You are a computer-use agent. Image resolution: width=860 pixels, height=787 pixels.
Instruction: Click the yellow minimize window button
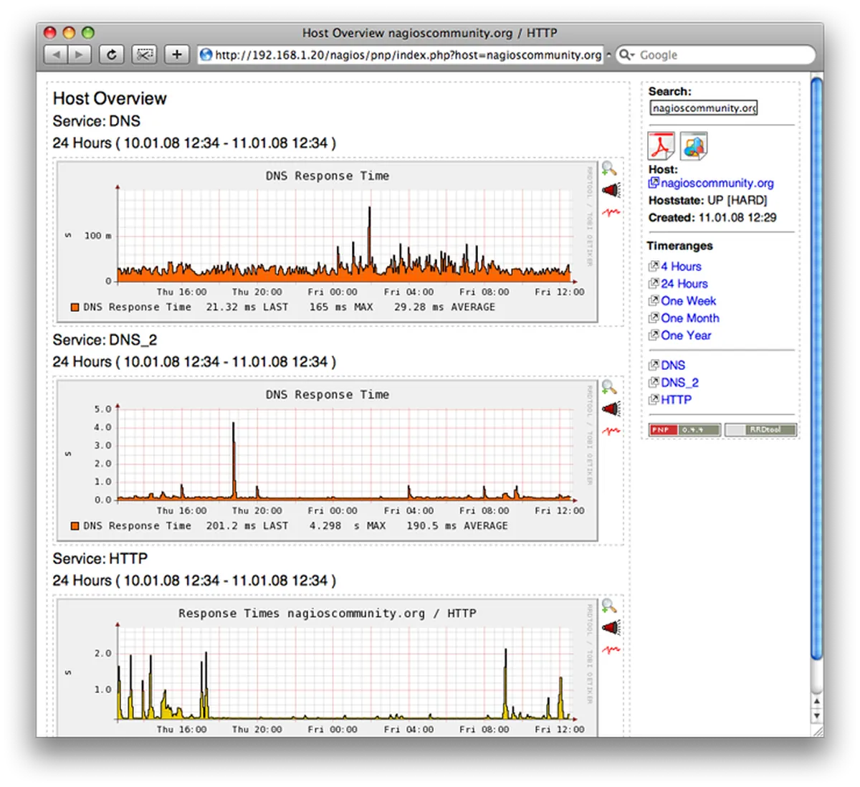click(69, 32)
